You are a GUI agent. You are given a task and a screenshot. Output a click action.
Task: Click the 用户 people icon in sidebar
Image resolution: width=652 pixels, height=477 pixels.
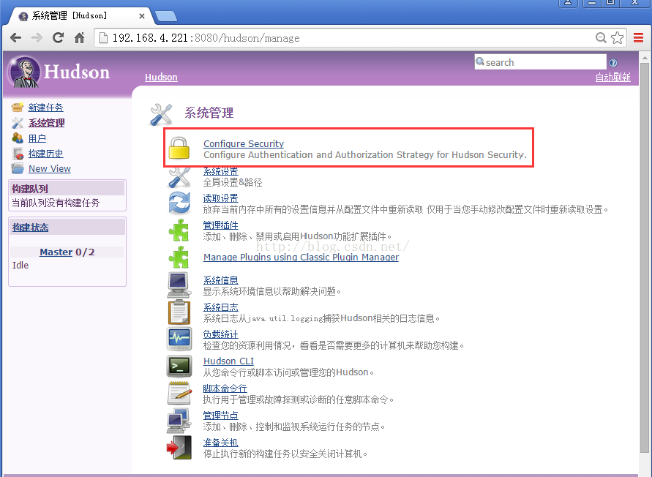click(x=18, y=138)
